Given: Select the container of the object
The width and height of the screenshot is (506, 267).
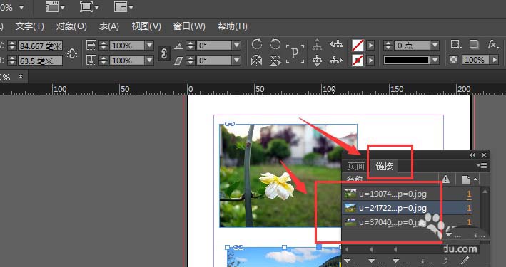Looking at the screenshot, I should 318,44.
